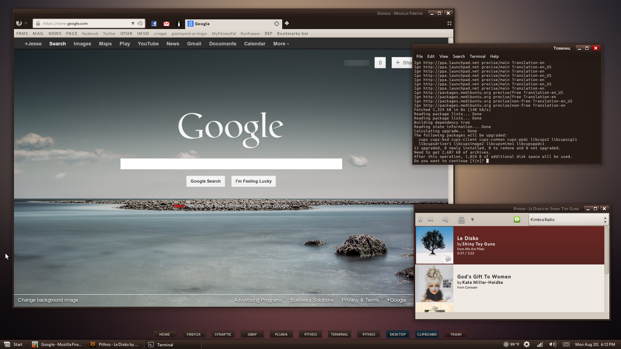This screenshot has width=621, height=349.
Task: Open the mail envelope tray indicator
Action: click(x=566, y=344)
